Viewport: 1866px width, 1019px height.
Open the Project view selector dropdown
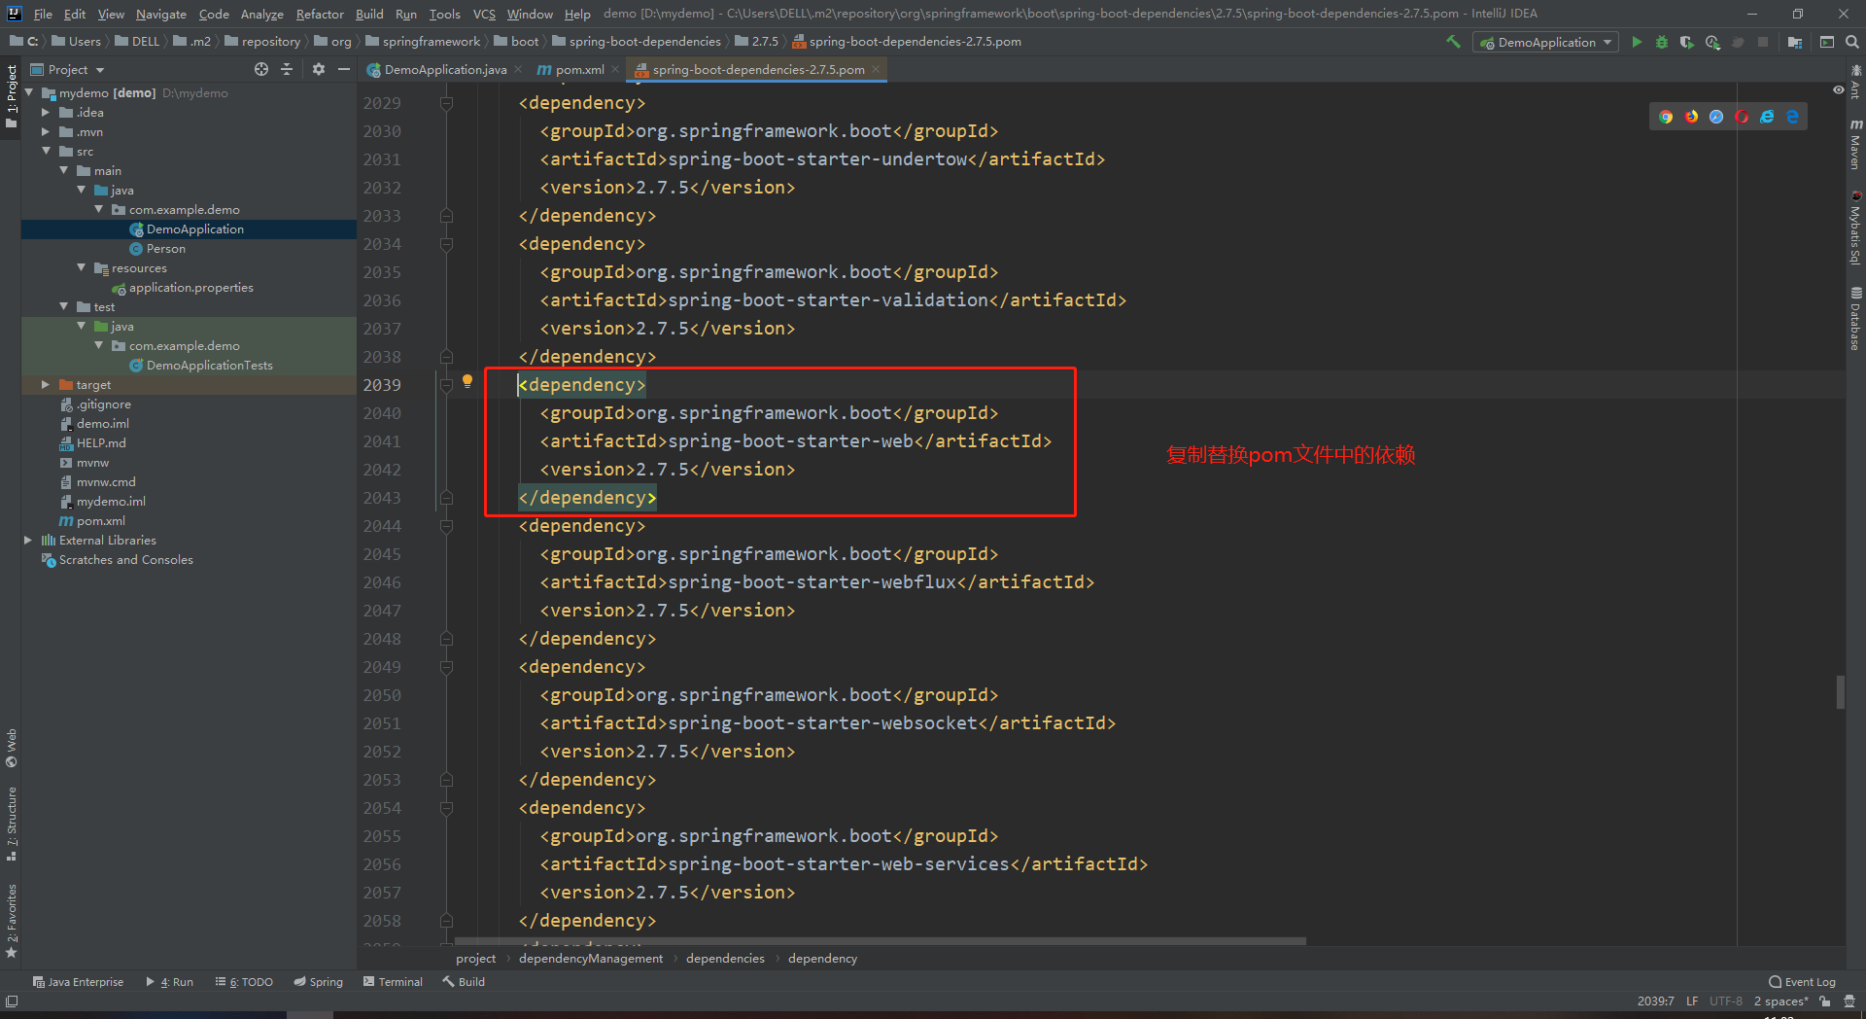click(x=67, y=69)
